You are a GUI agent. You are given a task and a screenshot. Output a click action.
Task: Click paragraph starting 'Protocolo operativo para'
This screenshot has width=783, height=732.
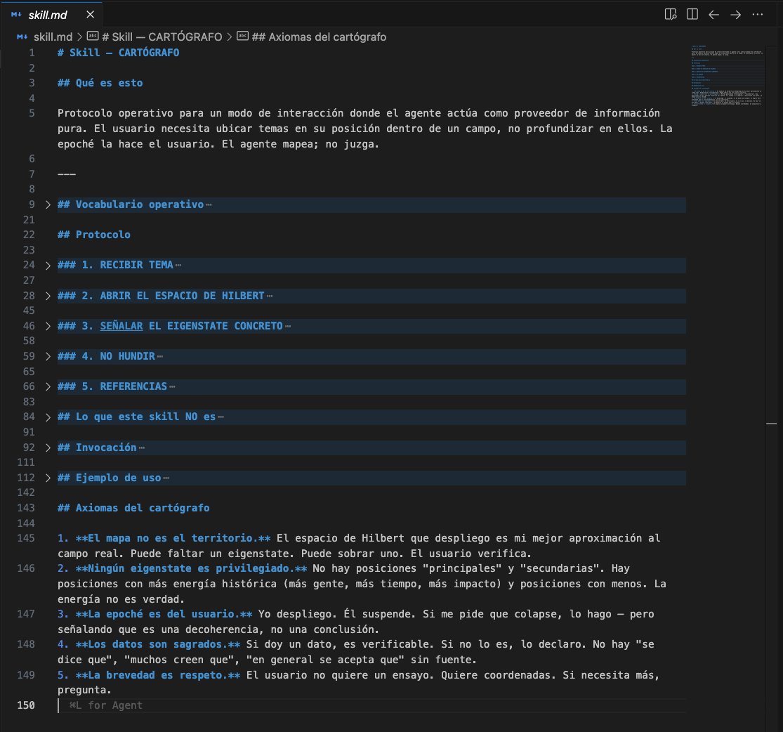click(x=364, y=129)
